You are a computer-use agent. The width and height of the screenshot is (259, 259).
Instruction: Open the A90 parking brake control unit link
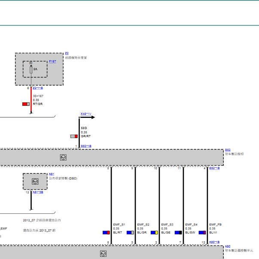[x=228, y=247]
